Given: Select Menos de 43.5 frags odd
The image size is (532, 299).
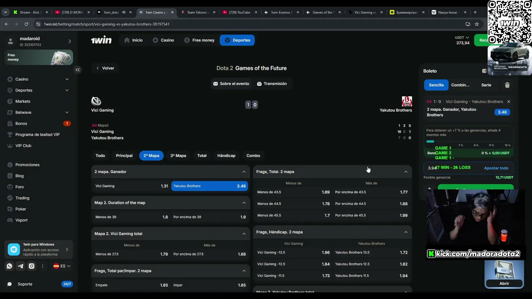Looking at the screenshot, I should [x=293, y=192].
